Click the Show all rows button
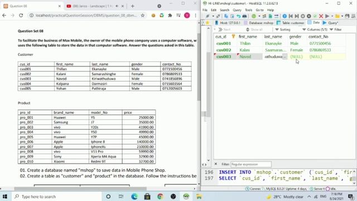 (254, 30)
